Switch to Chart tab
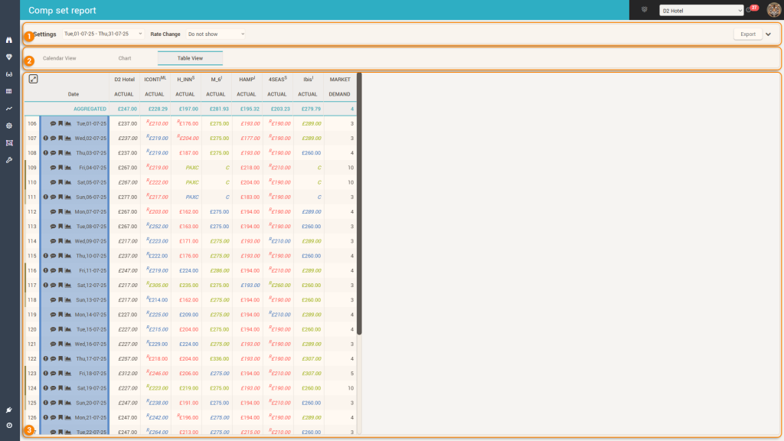 coord(125,58)
